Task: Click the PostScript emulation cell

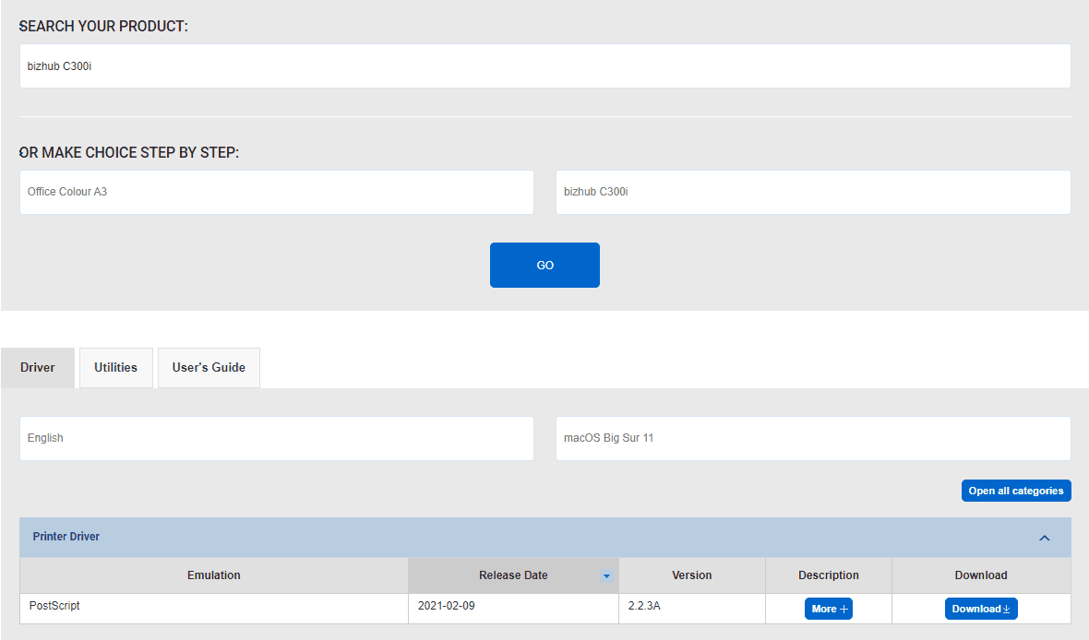Action: tap(214, 608)
